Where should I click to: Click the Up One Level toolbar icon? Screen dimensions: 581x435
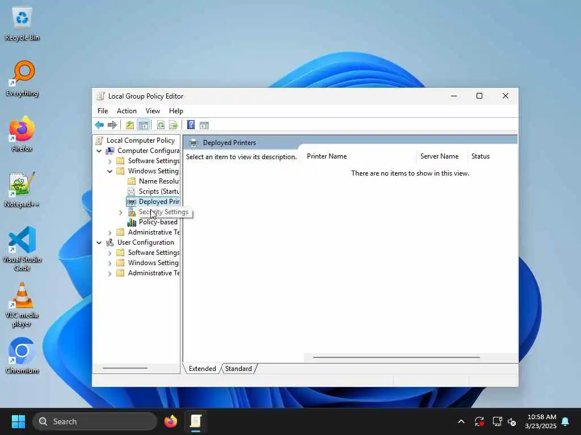(130, 125)
